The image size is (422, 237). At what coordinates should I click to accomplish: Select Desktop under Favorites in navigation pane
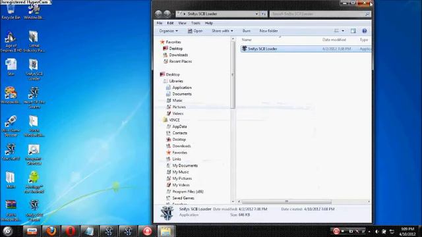(x=173, y=48)
